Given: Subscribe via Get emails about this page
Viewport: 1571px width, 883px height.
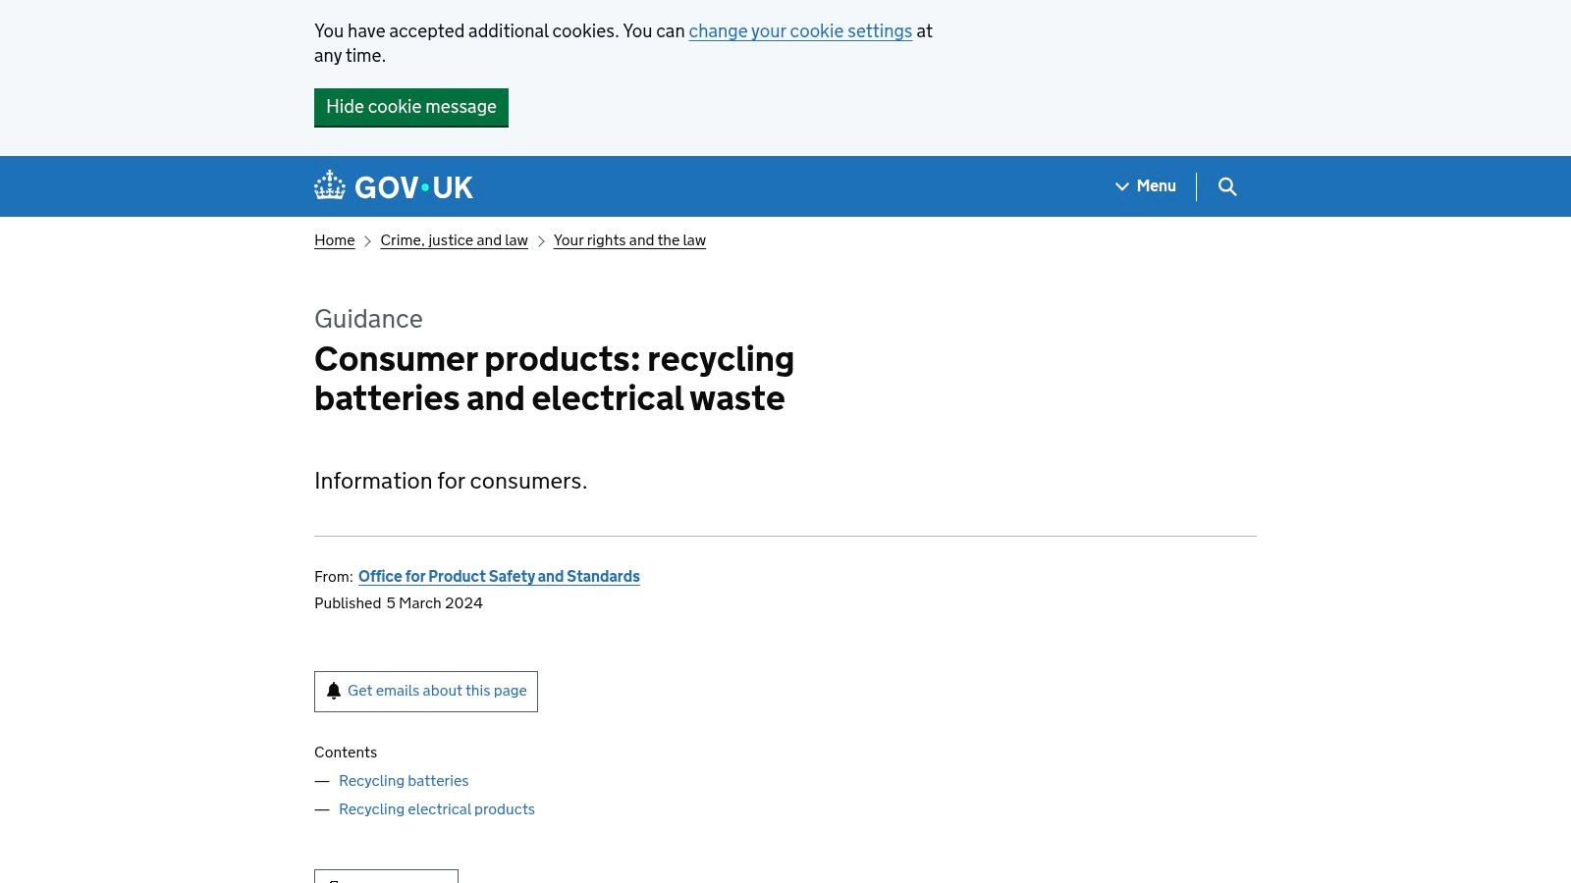Looking at the screenshot, I should (x=436, y=691).
